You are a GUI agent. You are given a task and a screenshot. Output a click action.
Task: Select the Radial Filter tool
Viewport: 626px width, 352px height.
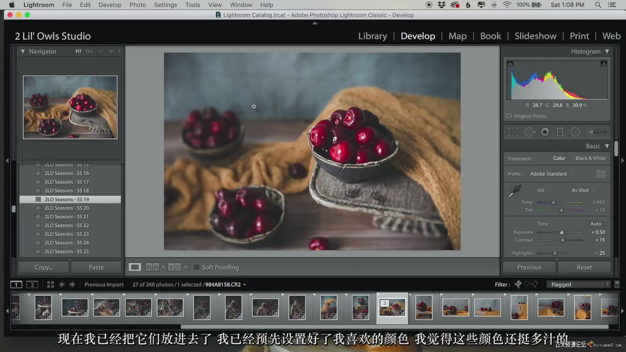tap(575, 132)
